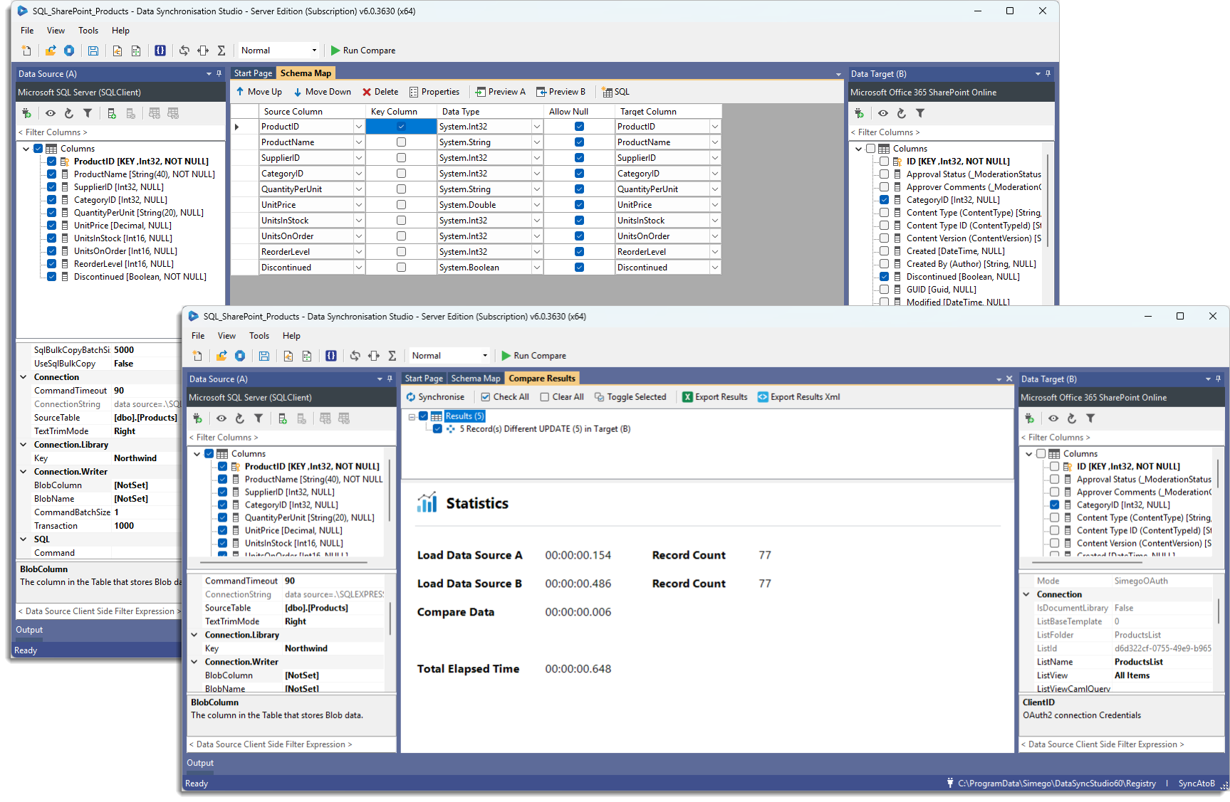Uncheck CategoryID column in front Data Target B
Viewport: 1230px width, 802px height.
point(1054,505)
